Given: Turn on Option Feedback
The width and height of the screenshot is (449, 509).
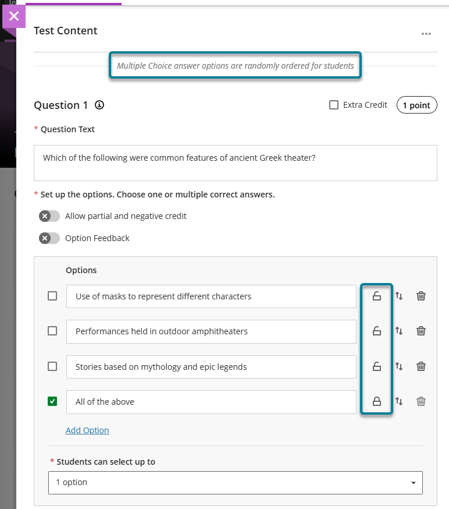Looking at the screenshot, I should click(x=49, y=238).
